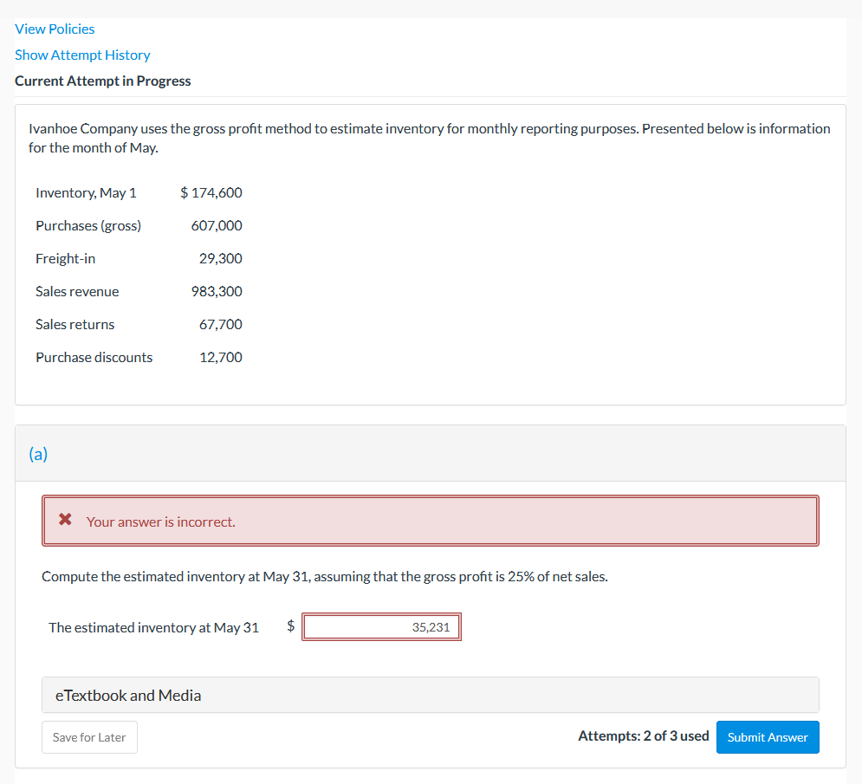The image size is (862, 784).
Task: Click the Submit Answer button
Action: (x=767, y=737)
